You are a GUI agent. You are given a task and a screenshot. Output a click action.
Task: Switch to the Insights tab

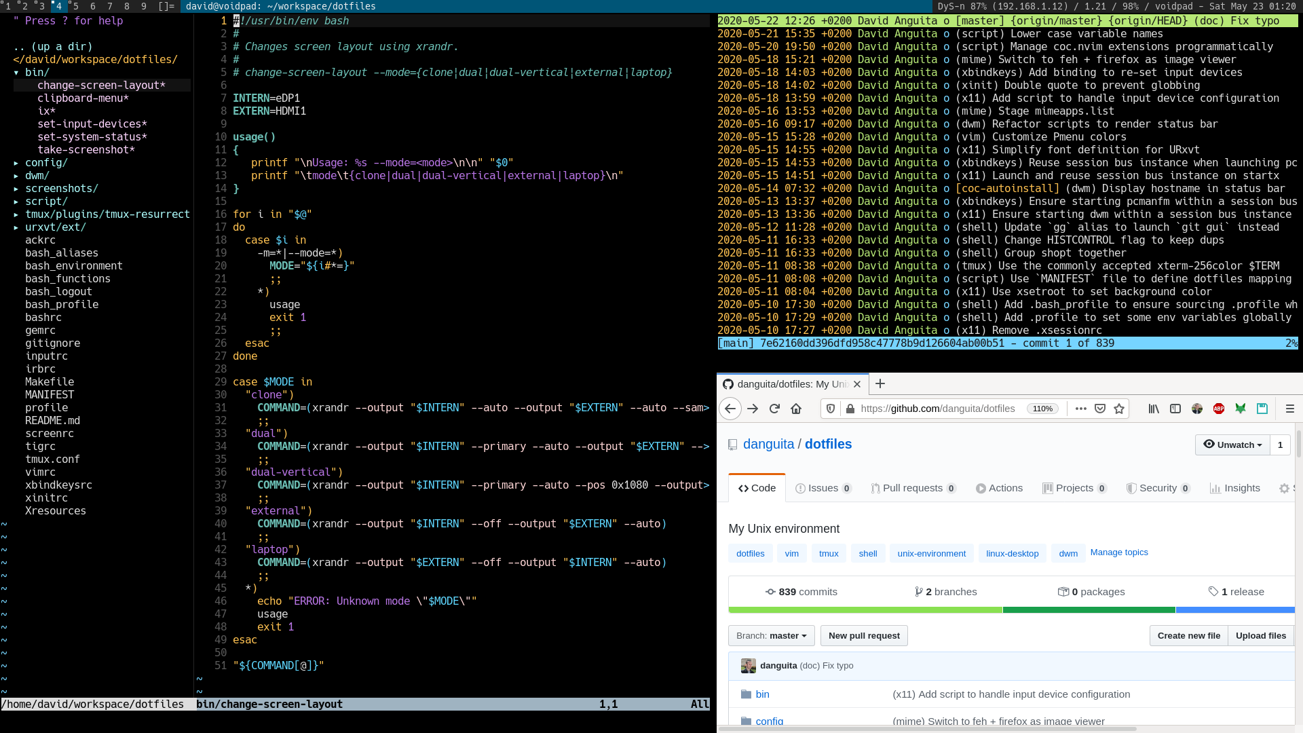pyautogui.click(x=1235, y=488)
